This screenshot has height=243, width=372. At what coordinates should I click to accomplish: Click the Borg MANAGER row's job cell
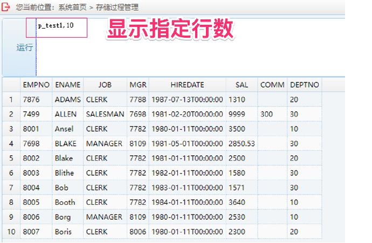[105, 217]
